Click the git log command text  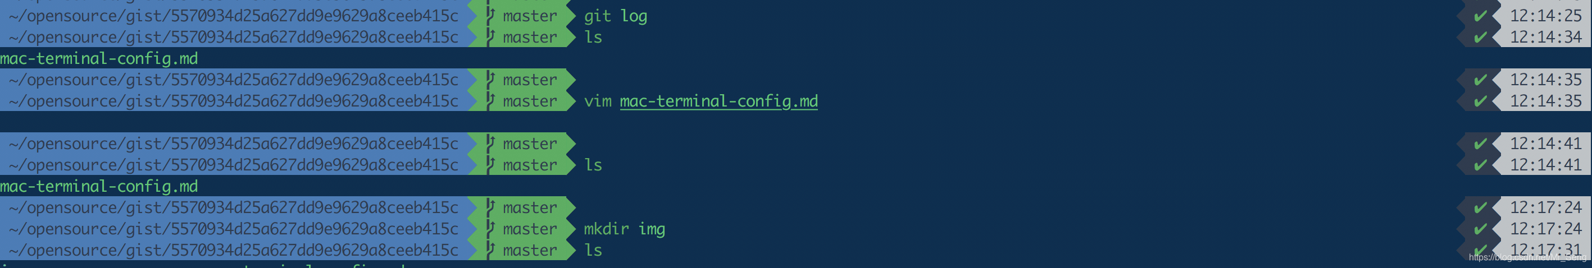click(x=616, y=17)
